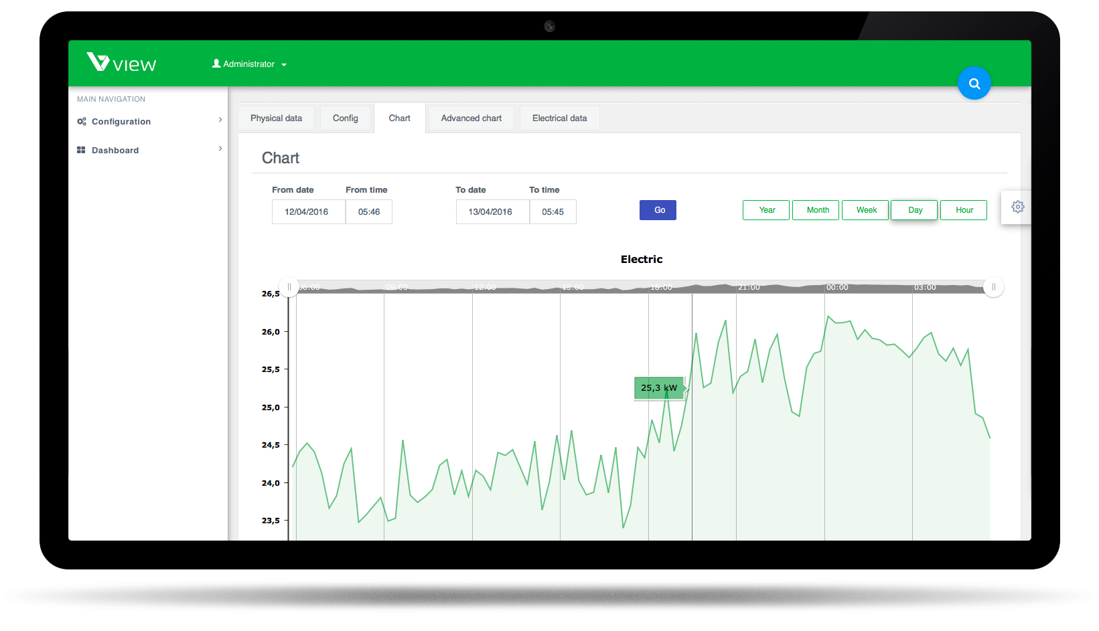The height and width of the screenshot is (631, 1099).
Task: Expand the Configuration navigation chevron
Action: click(220, 120)
